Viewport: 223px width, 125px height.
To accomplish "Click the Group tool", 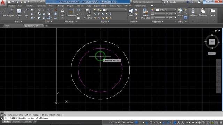I will (180, 12).
